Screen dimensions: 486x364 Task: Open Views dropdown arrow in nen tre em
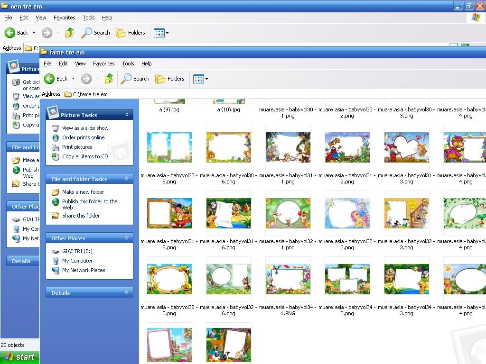pyautogui.click(x=168, y=33)
